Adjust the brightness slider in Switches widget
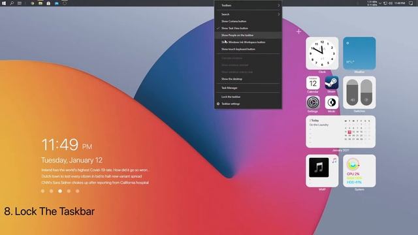418x235 pixels. tap(366, 93)
